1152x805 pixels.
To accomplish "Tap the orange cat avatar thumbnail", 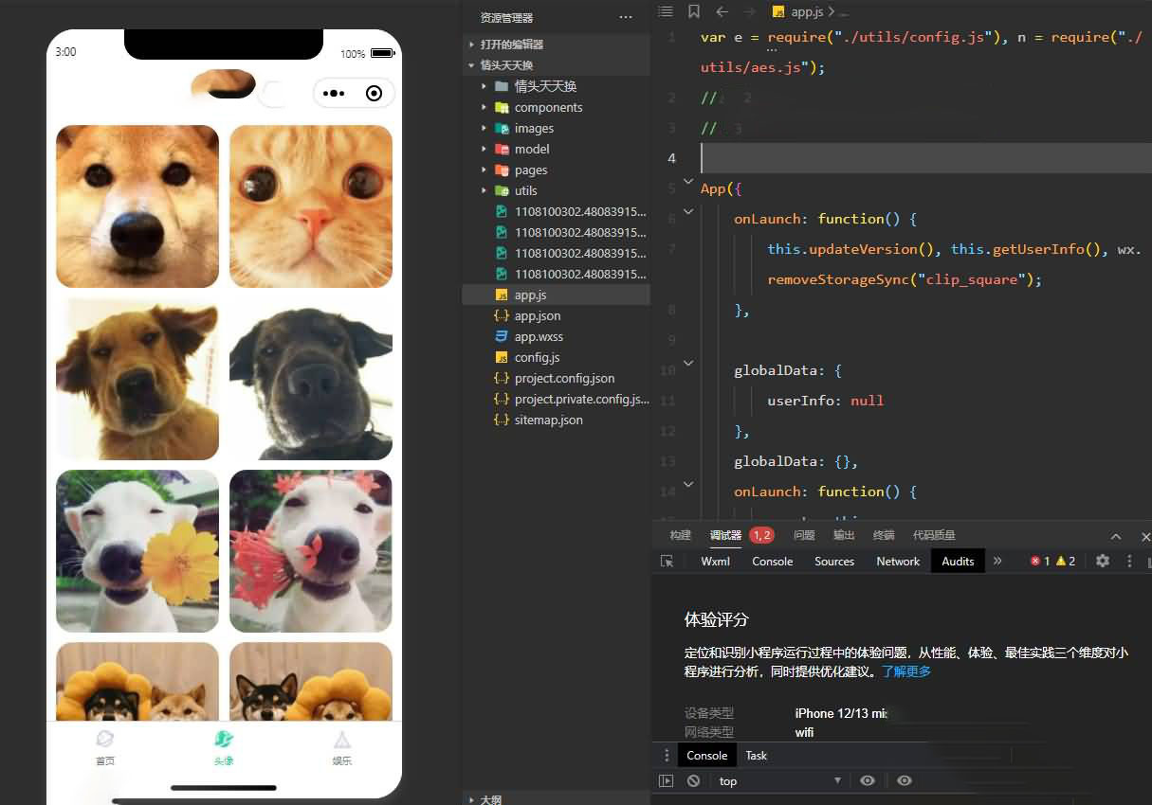I will tap(311, 206).
